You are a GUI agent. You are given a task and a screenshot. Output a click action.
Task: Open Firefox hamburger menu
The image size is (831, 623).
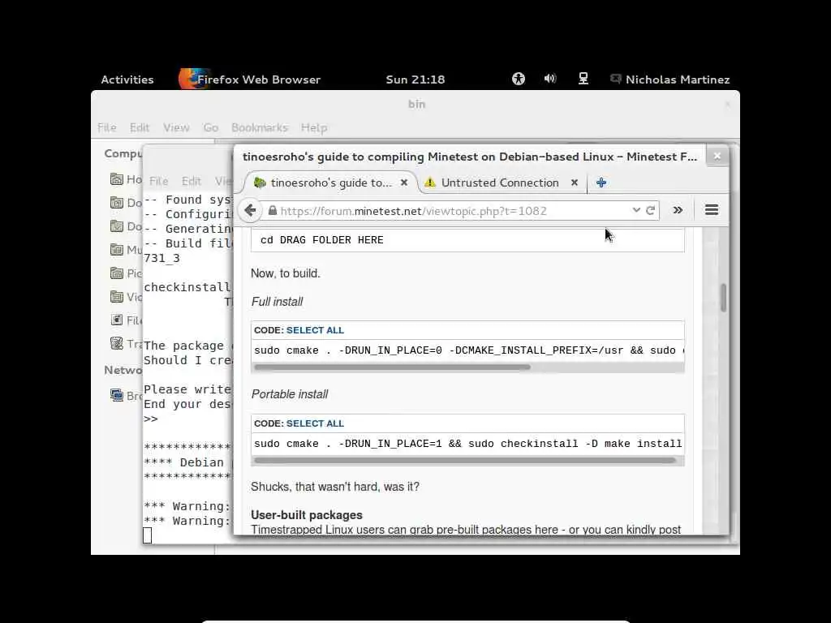[712, 210]
